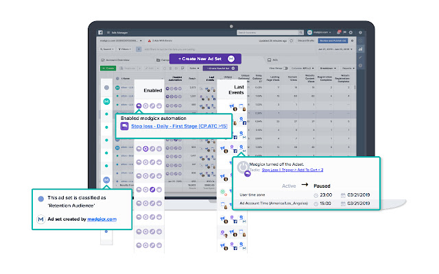Click the power icon in Madgicx turned off popup
The height and width of the screenshot is (274, 439).
pos(243,167)
